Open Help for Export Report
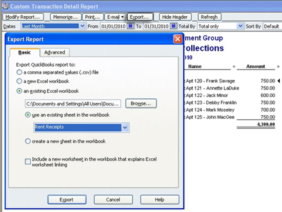The width and height of the screenshot is (282, 212). (x=159, y=200)
